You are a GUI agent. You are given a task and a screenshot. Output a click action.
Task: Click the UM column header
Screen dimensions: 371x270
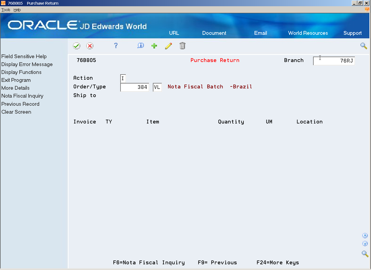tap(269, 122)
